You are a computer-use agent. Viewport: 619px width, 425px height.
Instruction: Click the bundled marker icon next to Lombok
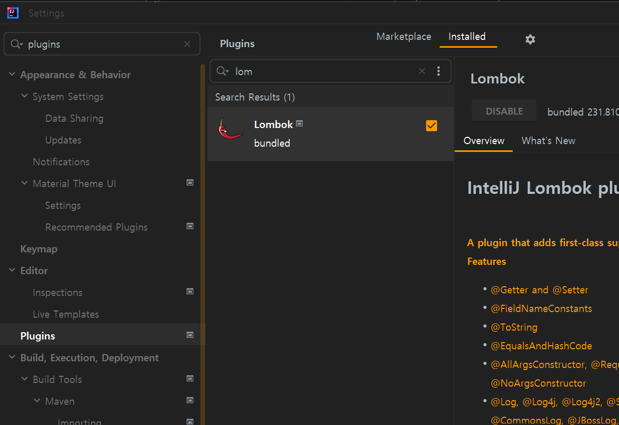click(x=300, y=123)
